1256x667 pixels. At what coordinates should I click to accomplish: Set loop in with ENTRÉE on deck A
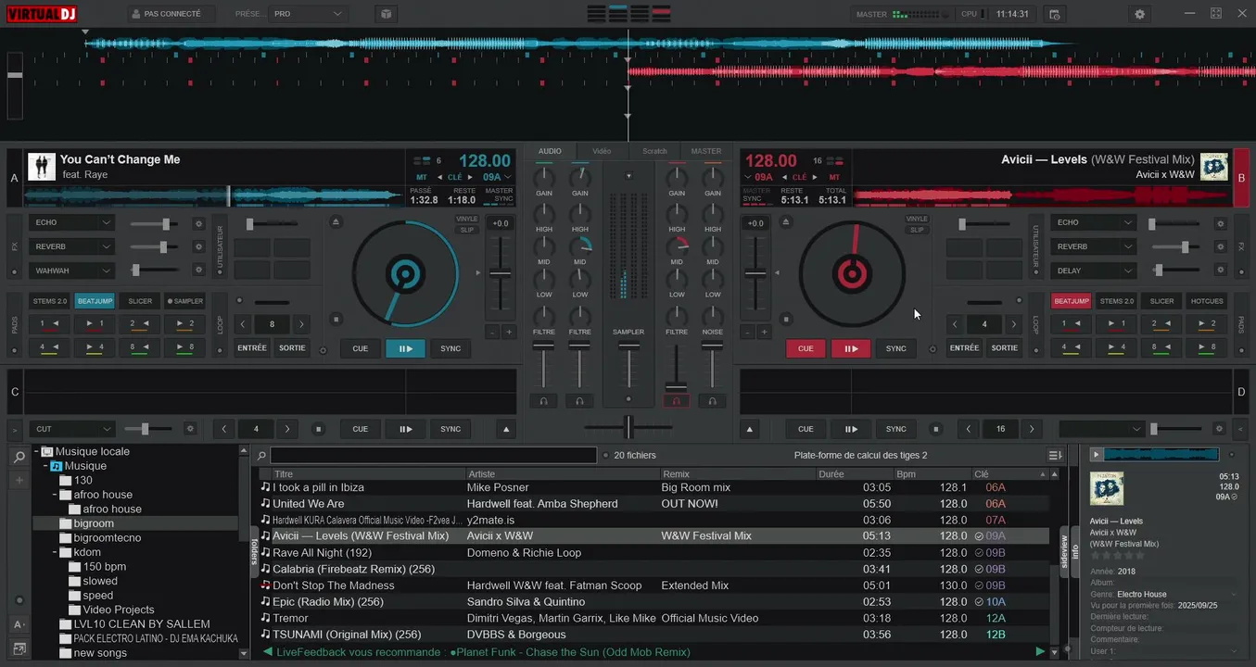pos(252,348)
